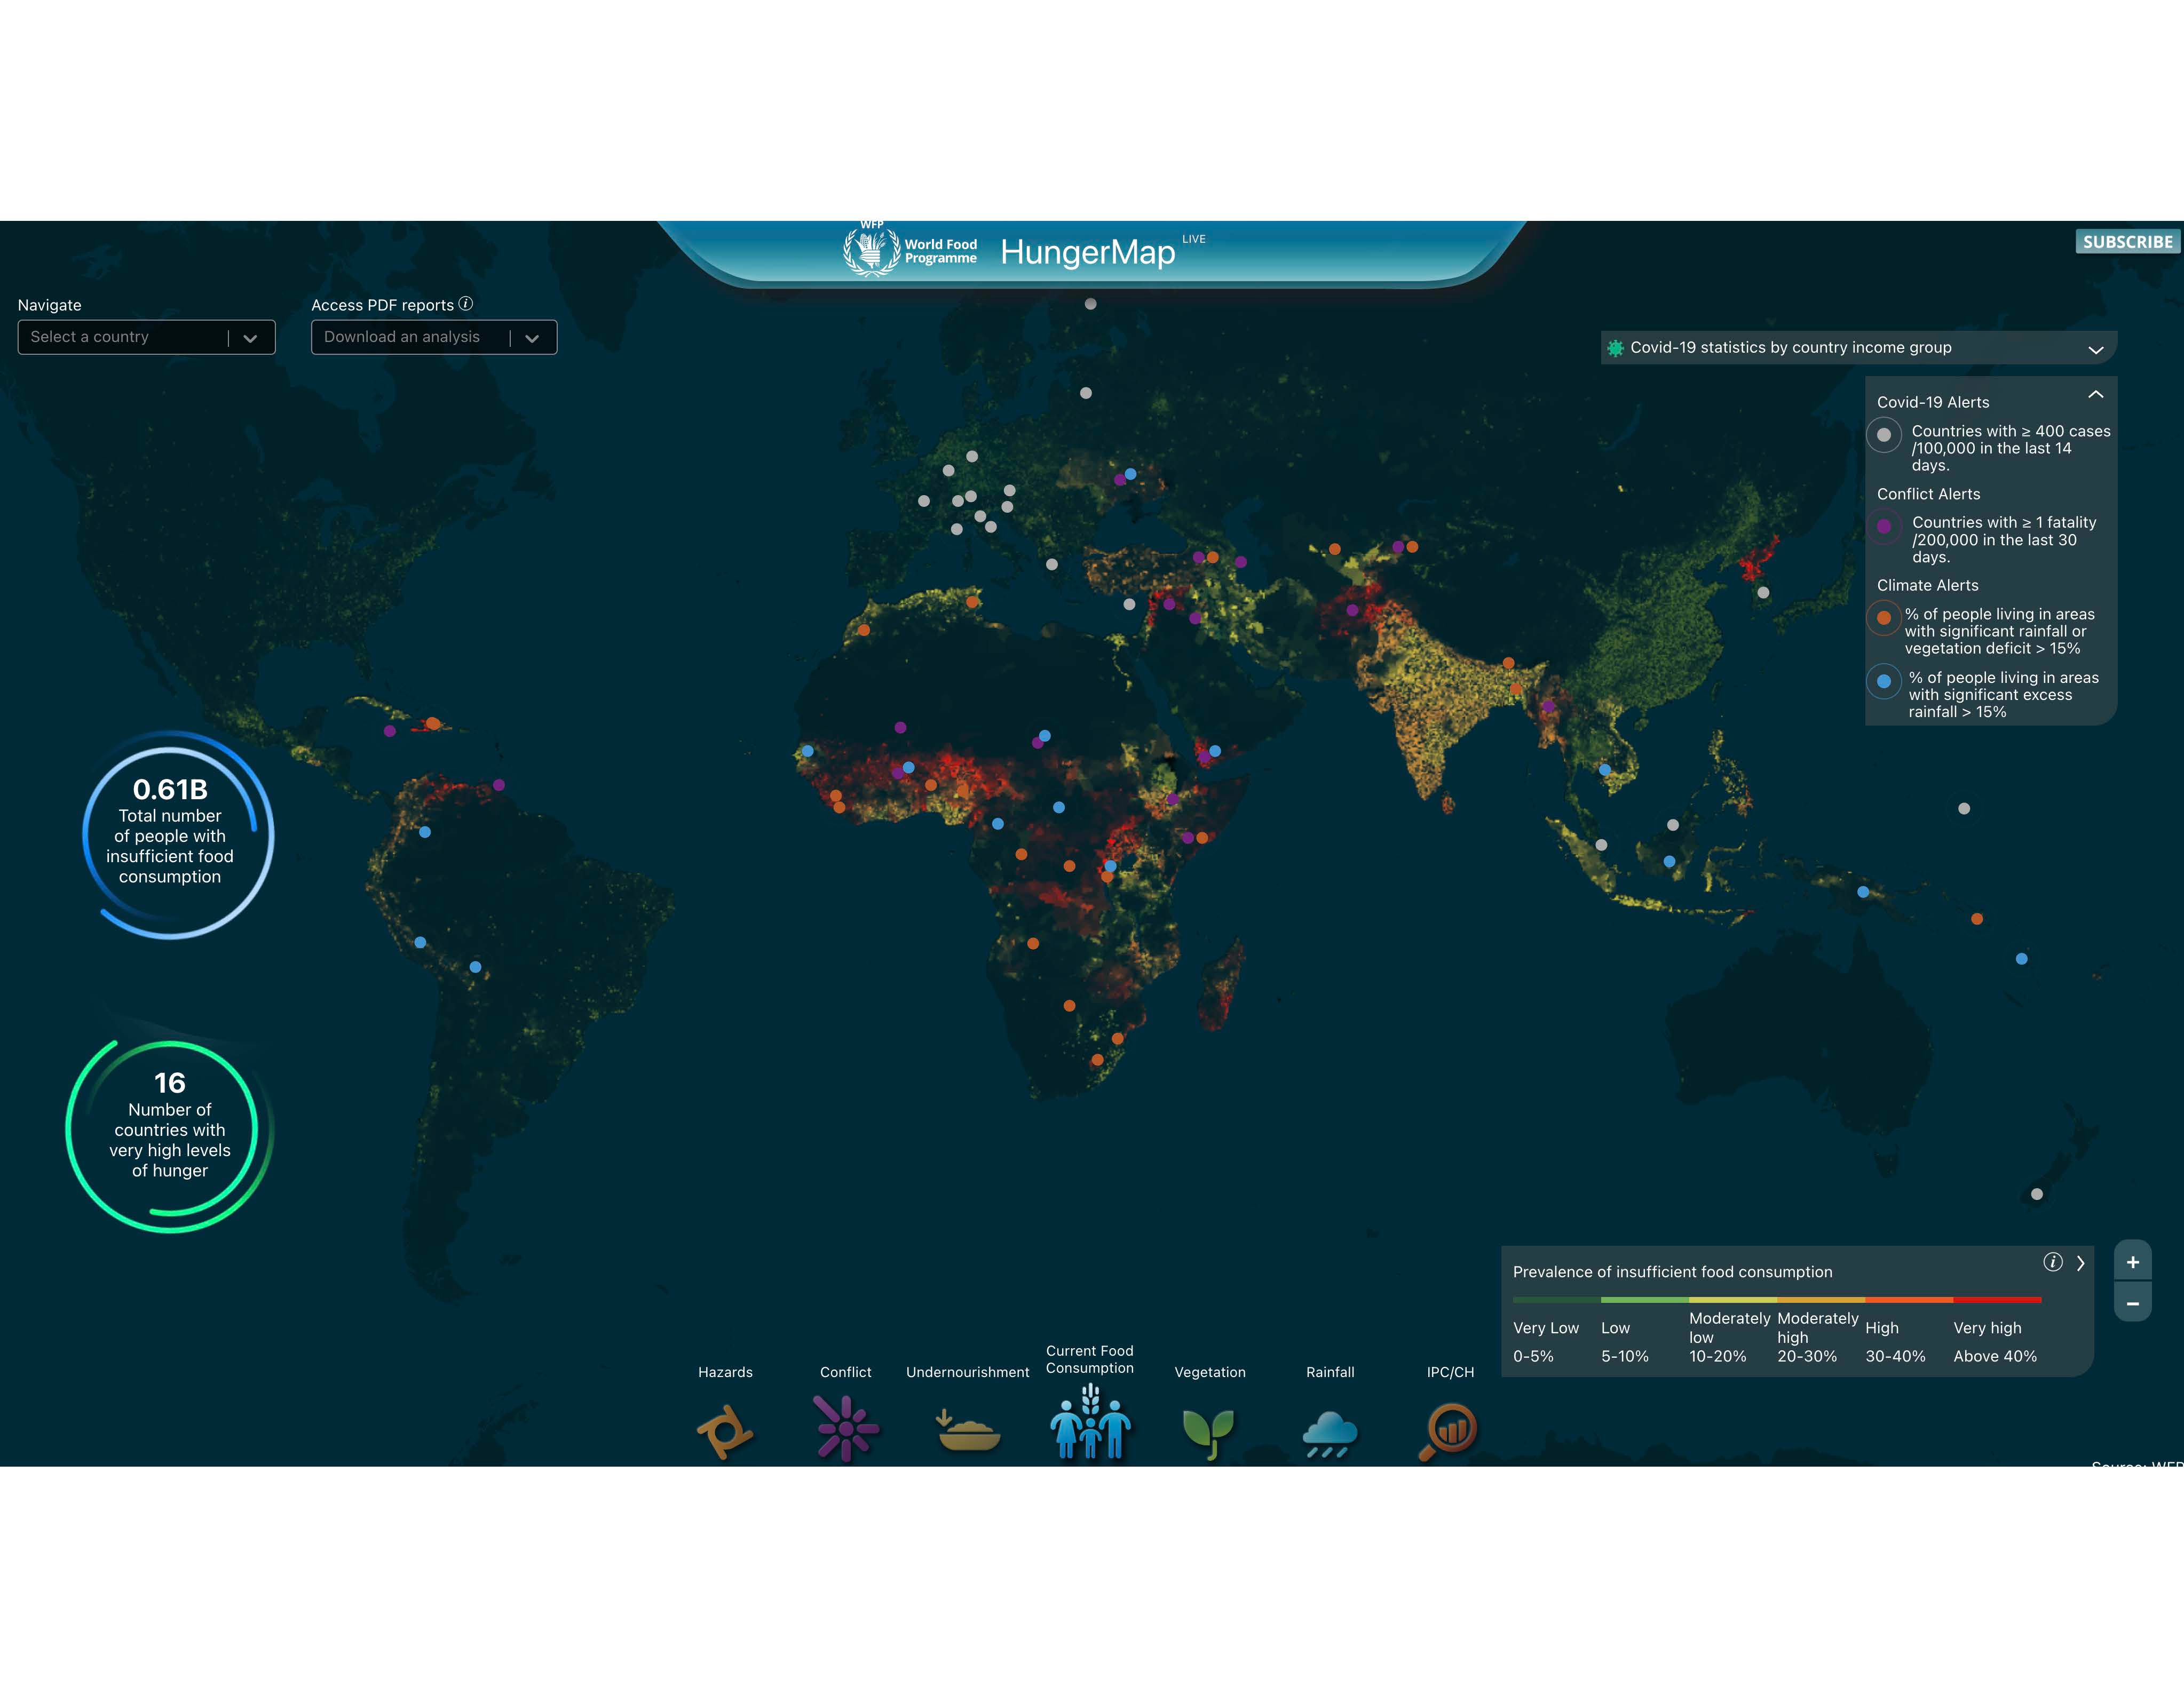Open the Select a country dropdown
The image size is (2184, 1687).
[x=146, y=338]
